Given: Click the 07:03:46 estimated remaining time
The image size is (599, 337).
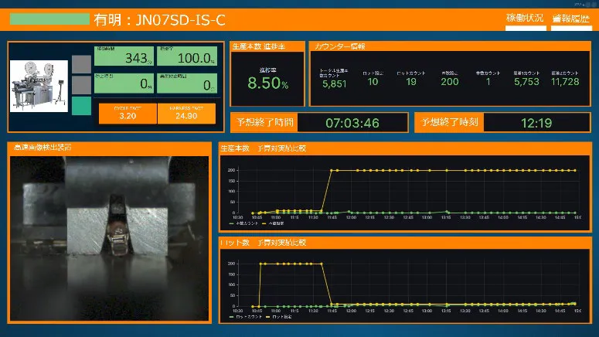Looking at the screenshot, I should point(352,123).
